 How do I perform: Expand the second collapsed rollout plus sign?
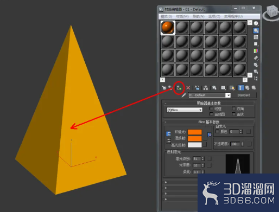pyautogui.click(x=166, y=188)
